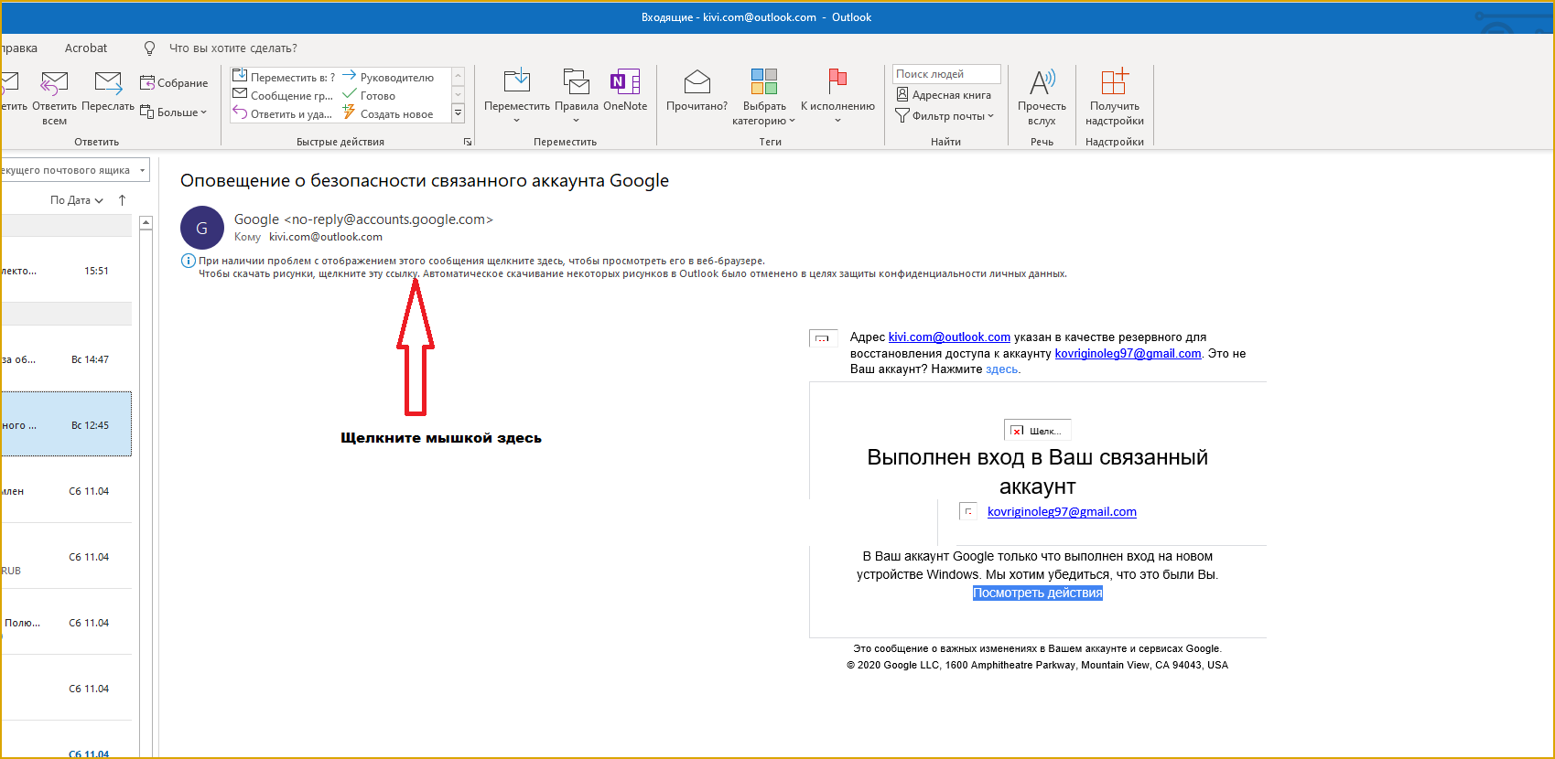Select quick step Переместить в: ?

[x=284, y=77]
